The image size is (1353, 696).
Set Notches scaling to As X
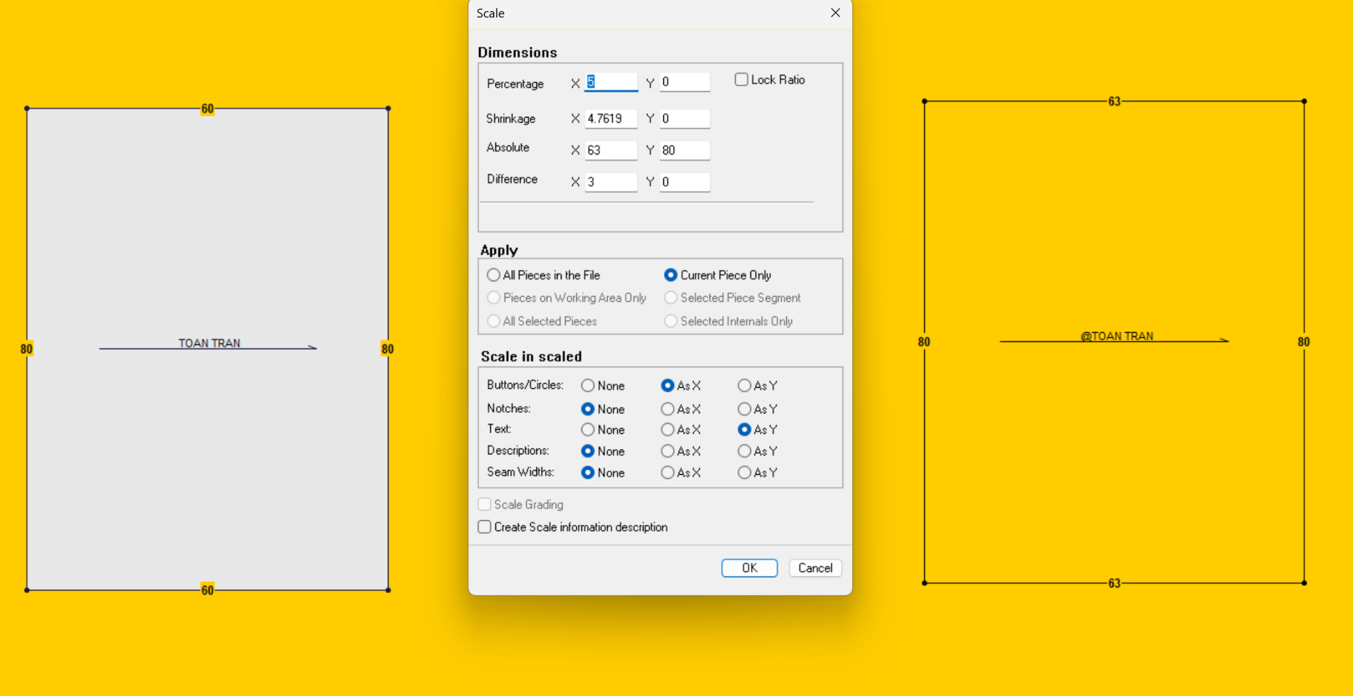667,409
